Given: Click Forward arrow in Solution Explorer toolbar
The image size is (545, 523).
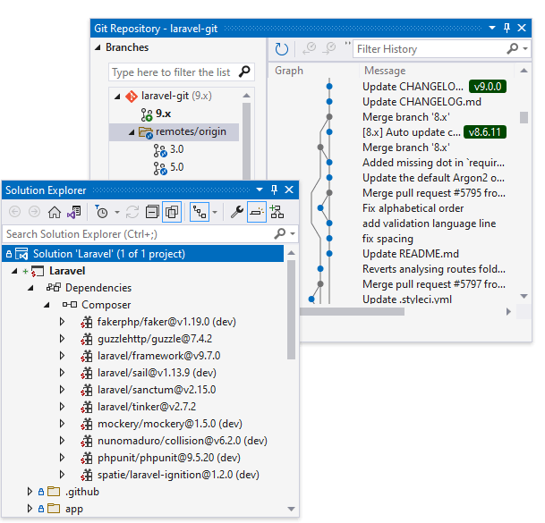Looking at the screenshot, I should tap(34, 212).
